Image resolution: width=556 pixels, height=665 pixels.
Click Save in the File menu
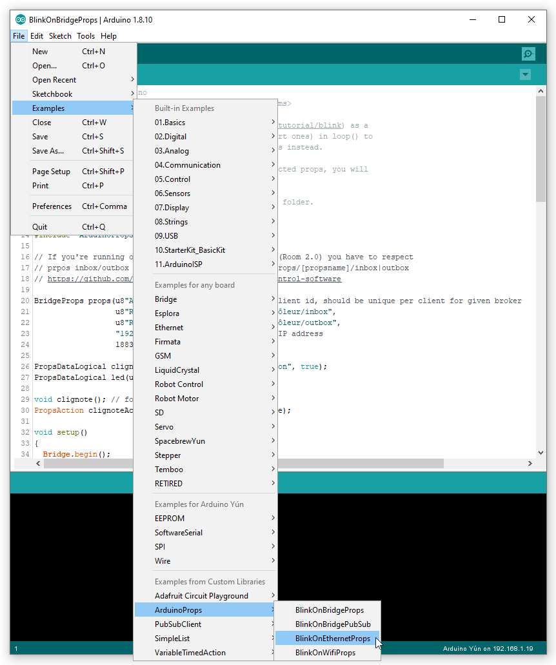74,137
